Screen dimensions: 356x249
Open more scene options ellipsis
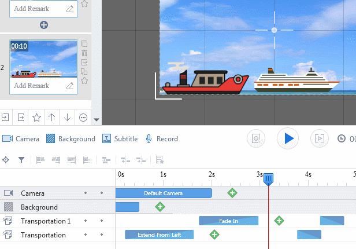pyautogui.click(x=83, y=118)
